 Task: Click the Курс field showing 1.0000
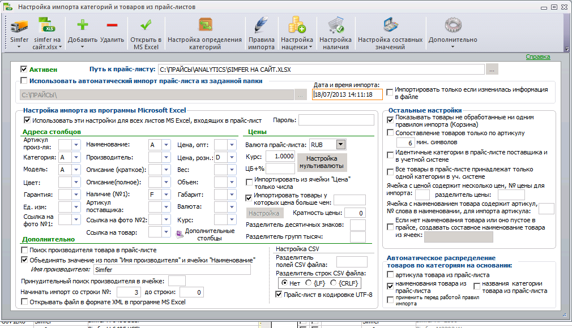[x=280, y=156]
